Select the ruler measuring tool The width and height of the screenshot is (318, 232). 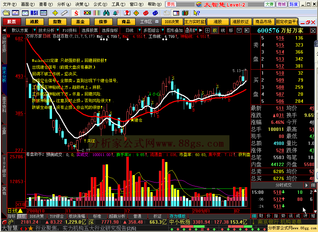pyautogui.click(x=64, y=13)
